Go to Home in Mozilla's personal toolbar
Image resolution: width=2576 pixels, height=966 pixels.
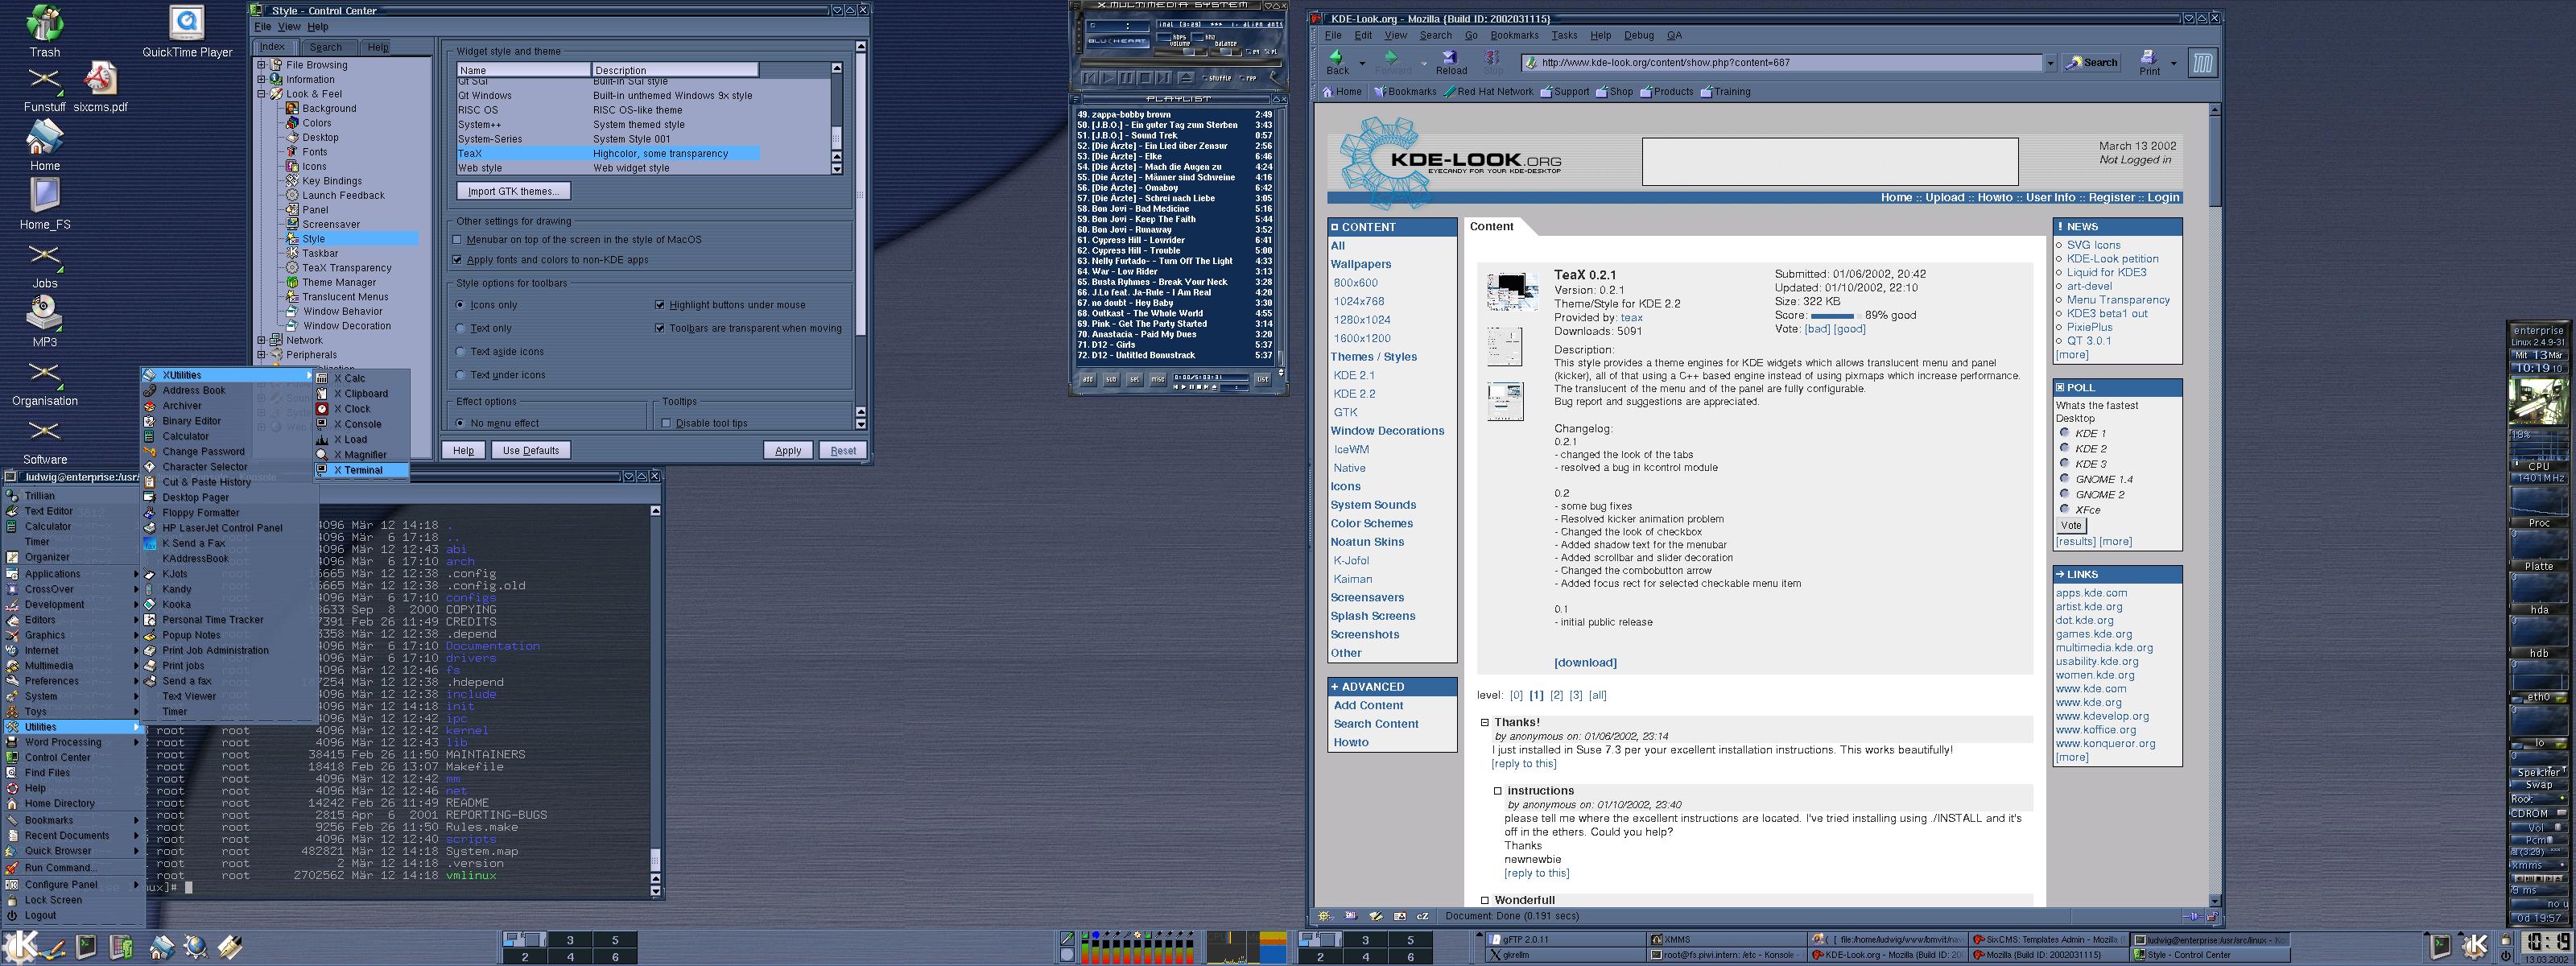1342,91
